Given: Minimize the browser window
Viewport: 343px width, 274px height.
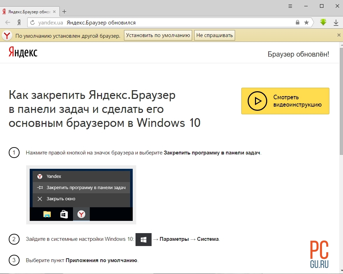Looking at the screenshot, I should tap(306, 6).
